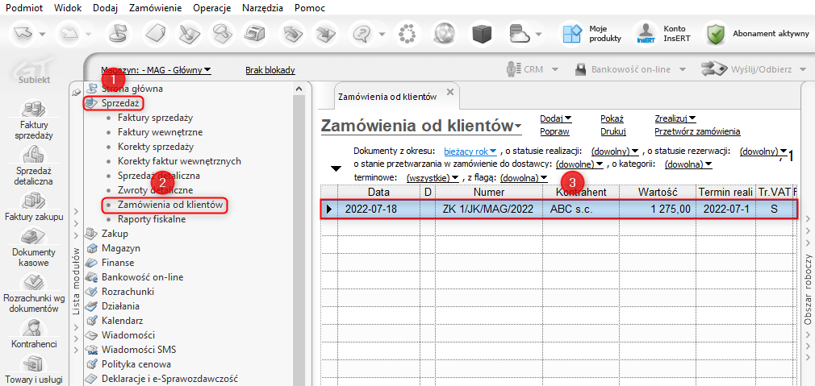Open the Dodaj menu
The image size is (815, 386).
[x=106, y=8]
